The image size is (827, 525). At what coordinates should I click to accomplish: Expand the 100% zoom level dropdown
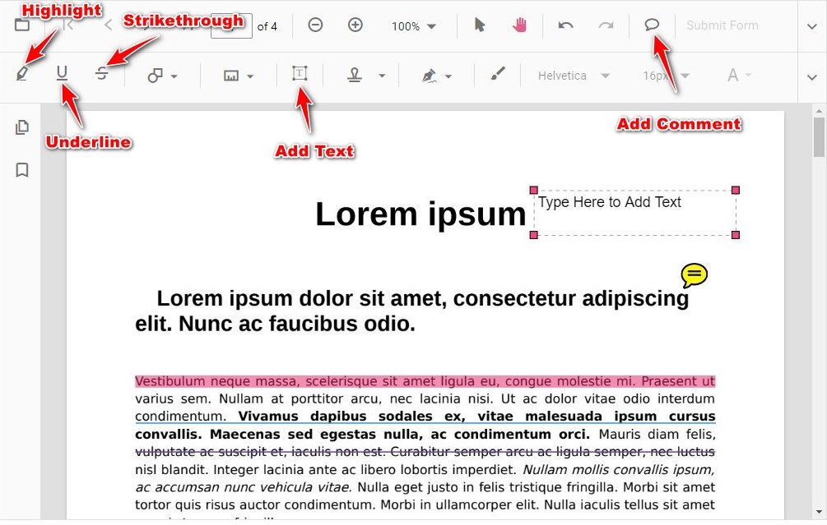point(414,25)
